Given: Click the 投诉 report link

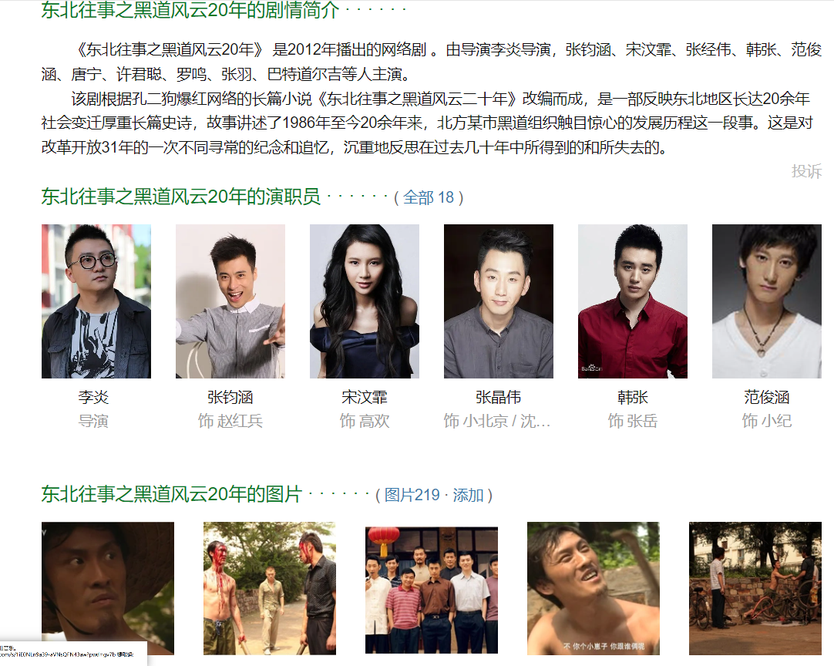Looking at the screenshot, I should [x=806, y=171].
